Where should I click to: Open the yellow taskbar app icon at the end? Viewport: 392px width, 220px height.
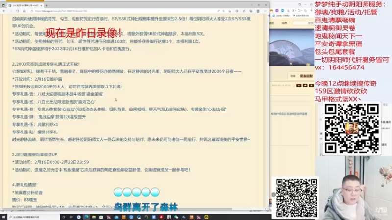pos(206,217)
